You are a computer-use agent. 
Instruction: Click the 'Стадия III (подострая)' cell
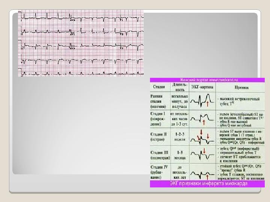[x=160, y=155]
